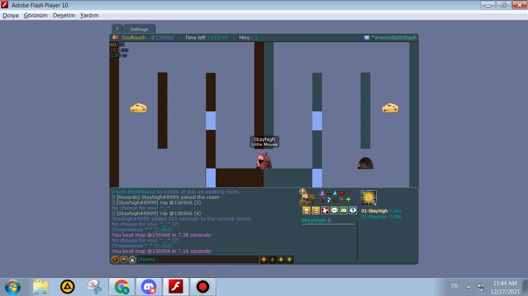Click the mouse hole
This screenshot has height=296, width=528.
pos(365,163)
